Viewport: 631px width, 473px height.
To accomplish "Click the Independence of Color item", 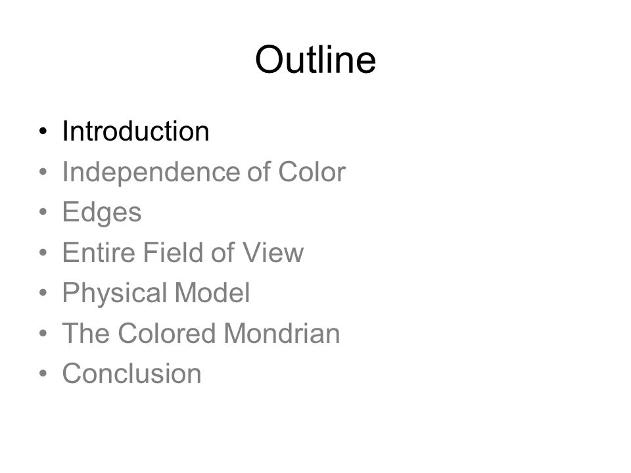I will point(204,171).
